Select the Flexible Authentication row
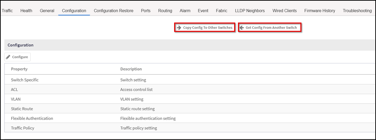Screen dimensions: 376x140 (x=190, y=118)
